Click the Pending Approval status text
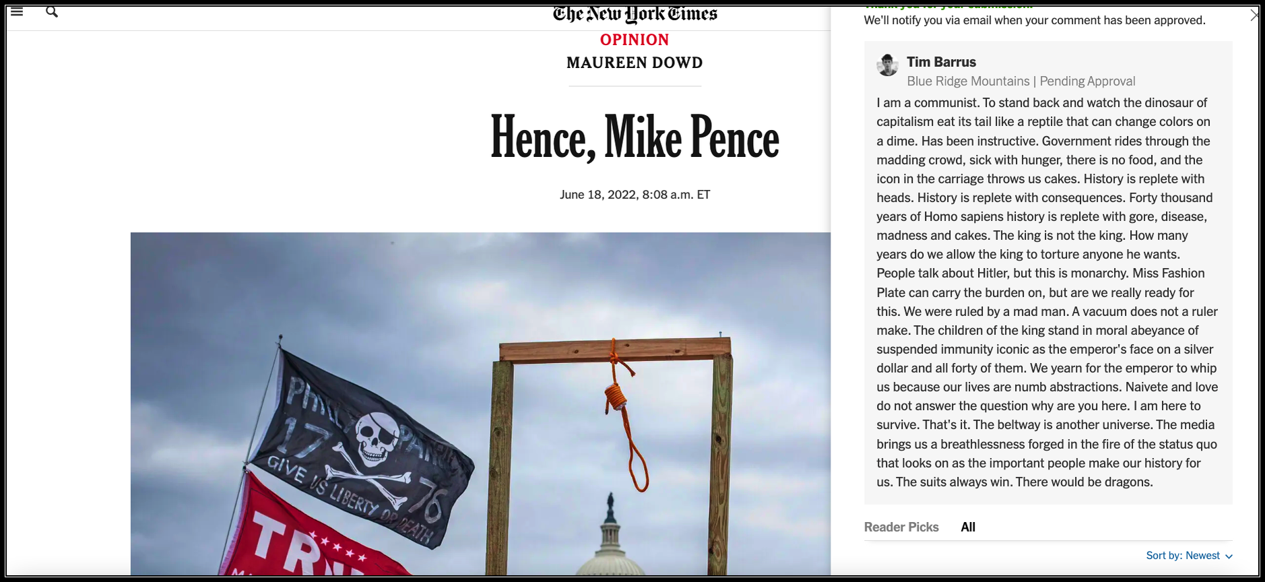Screen dimensions: 1265x582 [x=1087, y=81]
